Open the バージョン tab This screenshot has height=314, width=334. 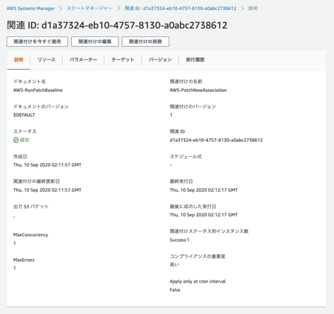click(160, 60)
